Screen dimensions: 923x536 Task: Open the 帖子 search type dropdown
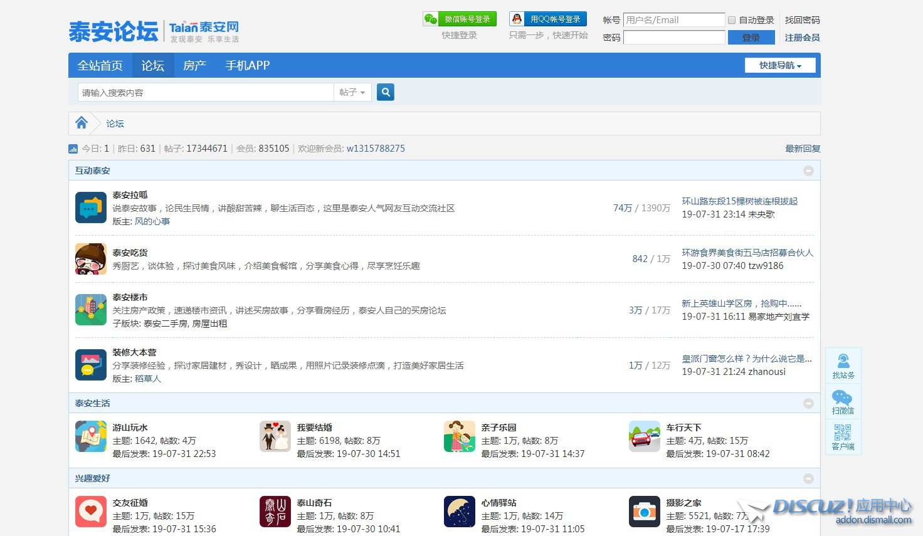pyautogui.click(x=352, y=92)
